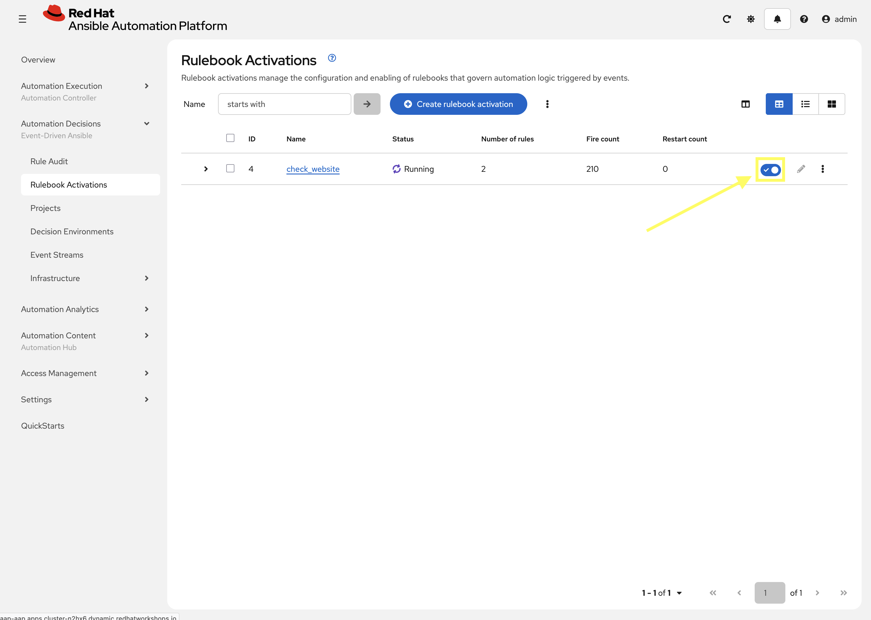Image resolution: width=871 pixels, height=620 pixels.
Task: Refresh the page using the reload icon
Action: tap(727, 19)
